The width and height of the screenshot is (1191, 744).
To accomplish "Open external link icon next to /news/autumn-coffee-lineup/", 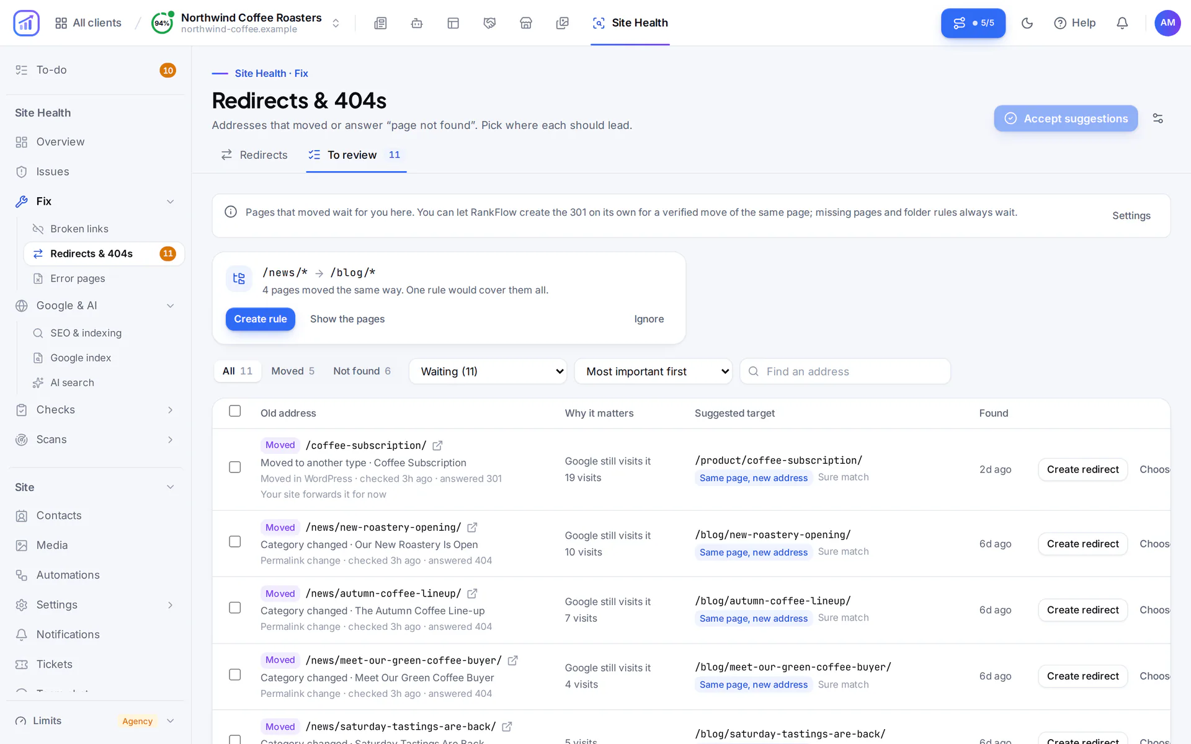I will pos(472,593).
